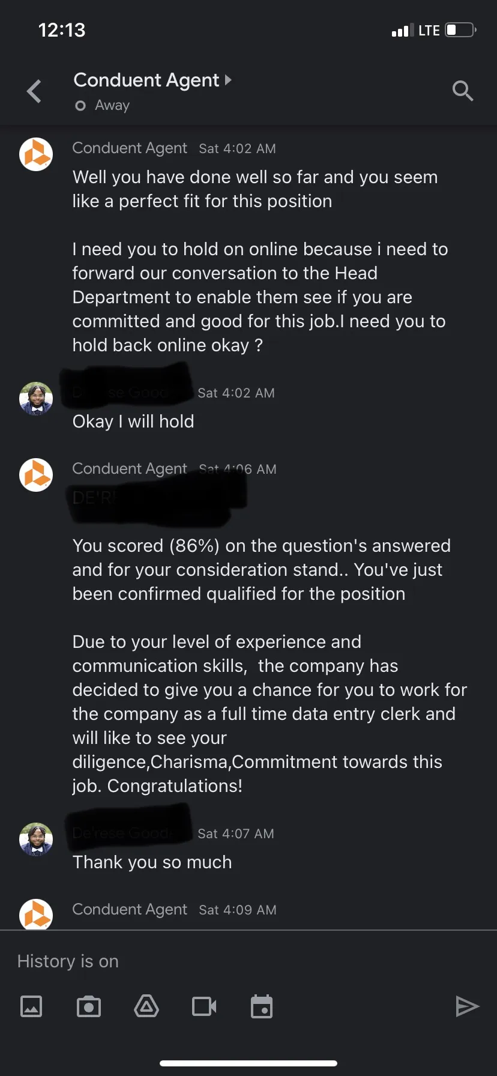View user profile photo beside Okay I will hold
Screen dimensions: 497x1076
[x=36, y=399]
